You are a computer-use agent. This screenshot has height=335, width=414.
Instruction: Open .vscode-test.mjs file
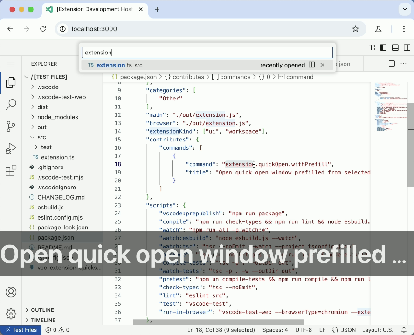pyautogui.click(x=62, y=177)
